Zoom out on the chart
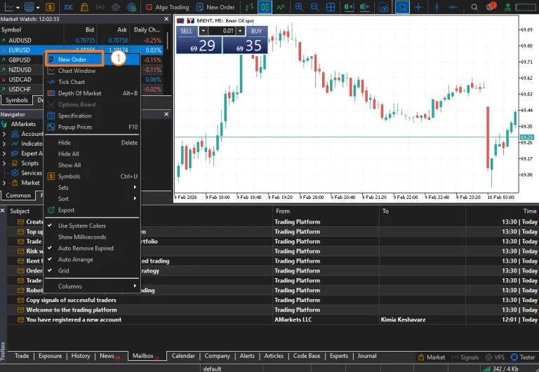Screen dimensions: 539x372 coord(314,7)
